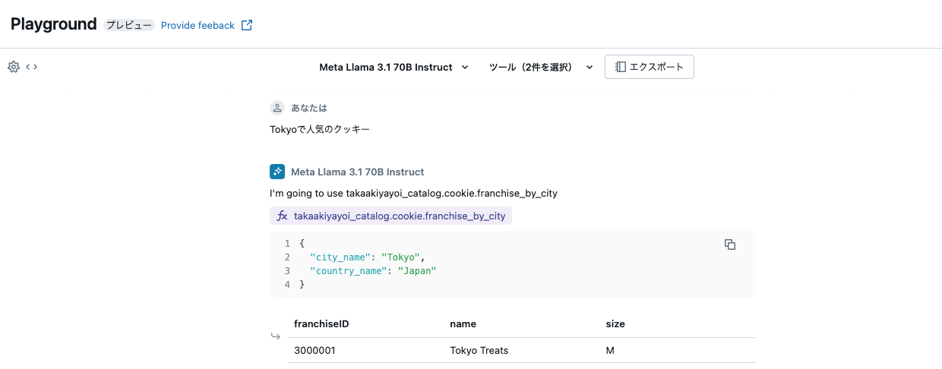Click the Meta Llama sparkle avatar icon

(277, 172)
